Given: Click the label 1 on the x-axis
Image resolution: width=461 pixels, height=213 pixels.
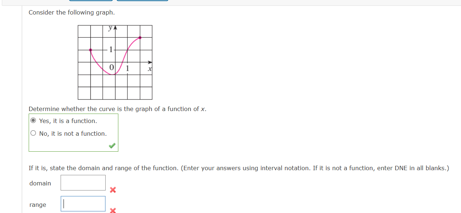Looking at the screenshot, I should point(127,68).
